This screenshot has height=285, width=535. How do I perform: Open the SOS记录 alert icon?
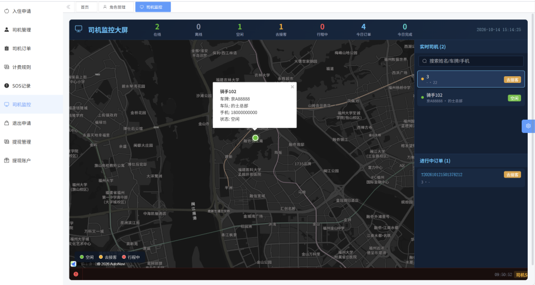[7, 86]
